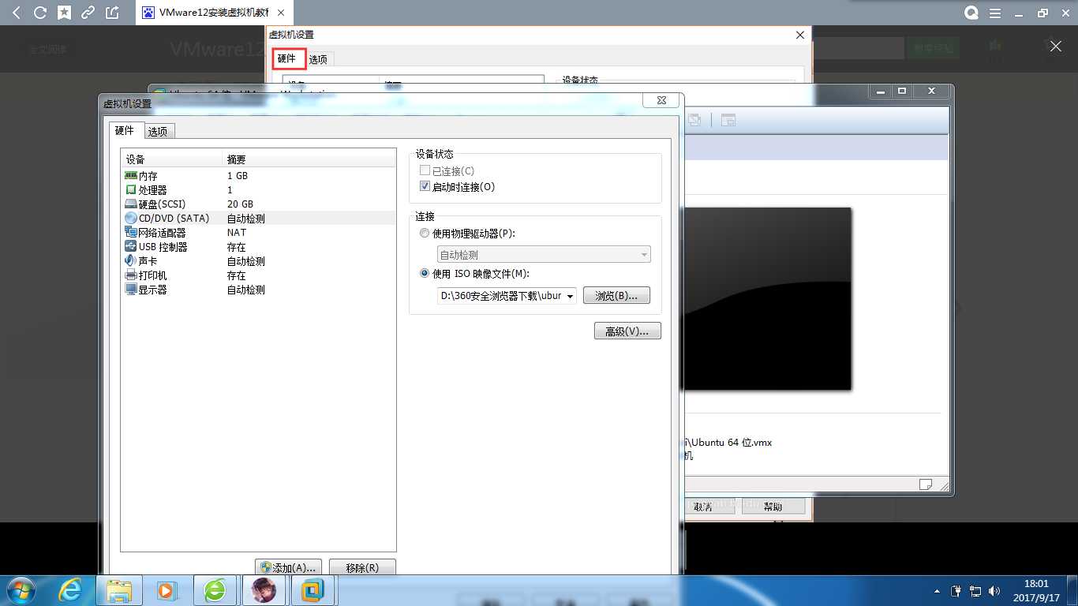This screenshot has height=606, width=1078.
Task: Expand the ISO image path dropdown arrow
Action: [571, 296]
